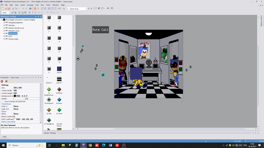Screen dimensions: 264x148
Task: Go to the next frame arrow
Action: point(92,8)
